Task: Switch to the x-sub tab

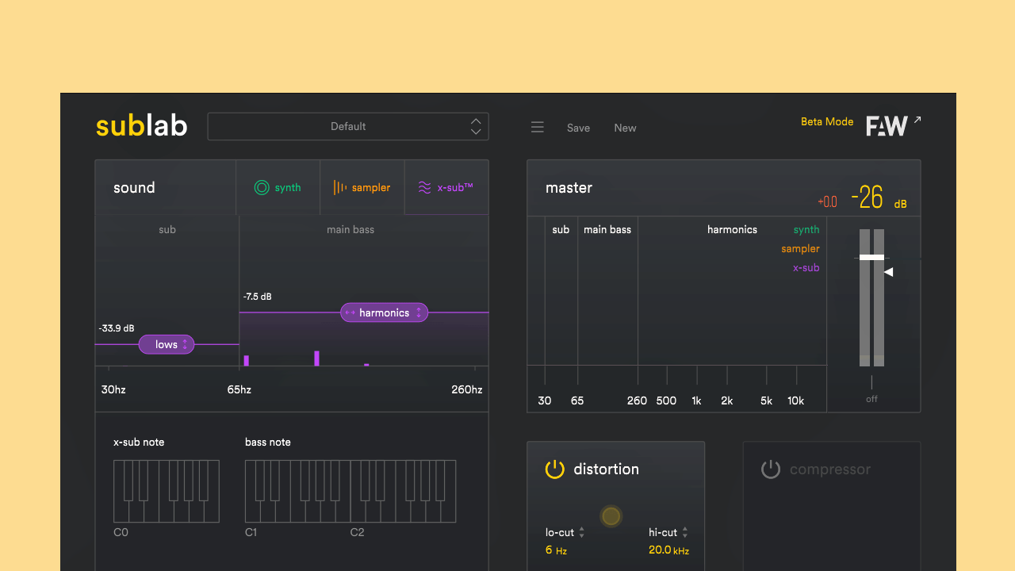Action: [x=446, y=188]
